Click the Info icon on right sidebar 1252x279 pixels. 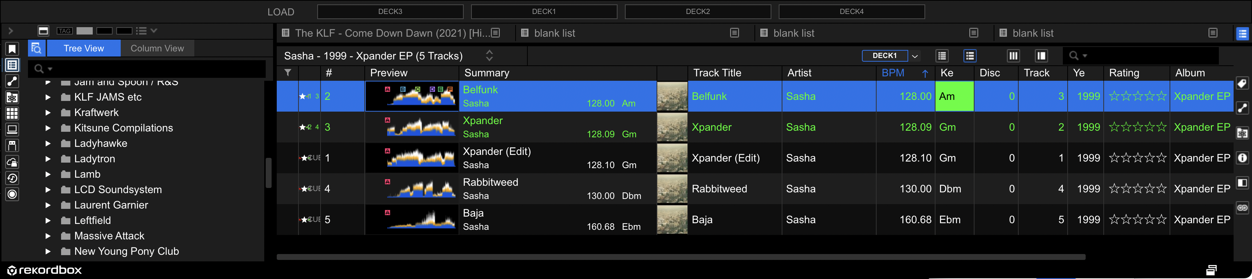[x=1242, y=158]
